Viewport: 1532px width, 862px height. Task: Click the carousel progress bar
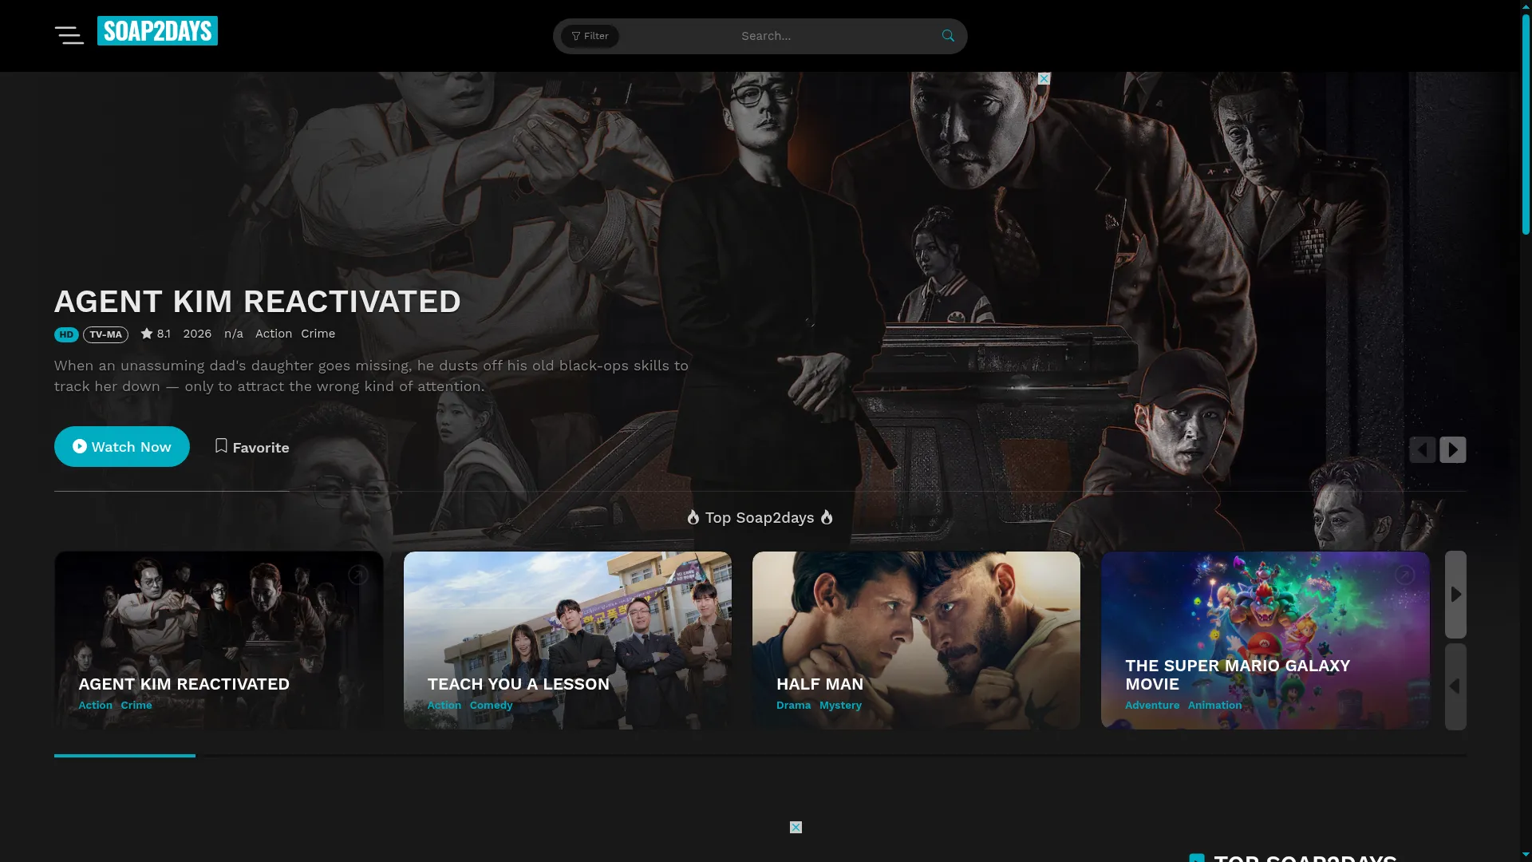[760, 755]
